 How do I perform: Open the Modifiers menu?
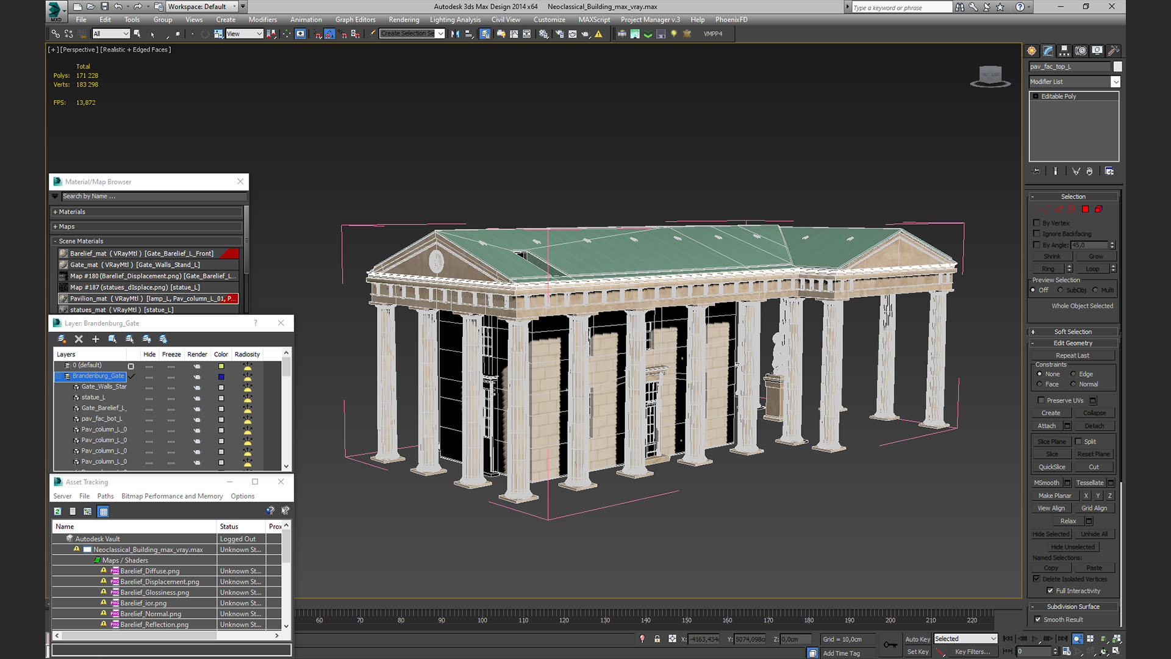tap(263, 20)
